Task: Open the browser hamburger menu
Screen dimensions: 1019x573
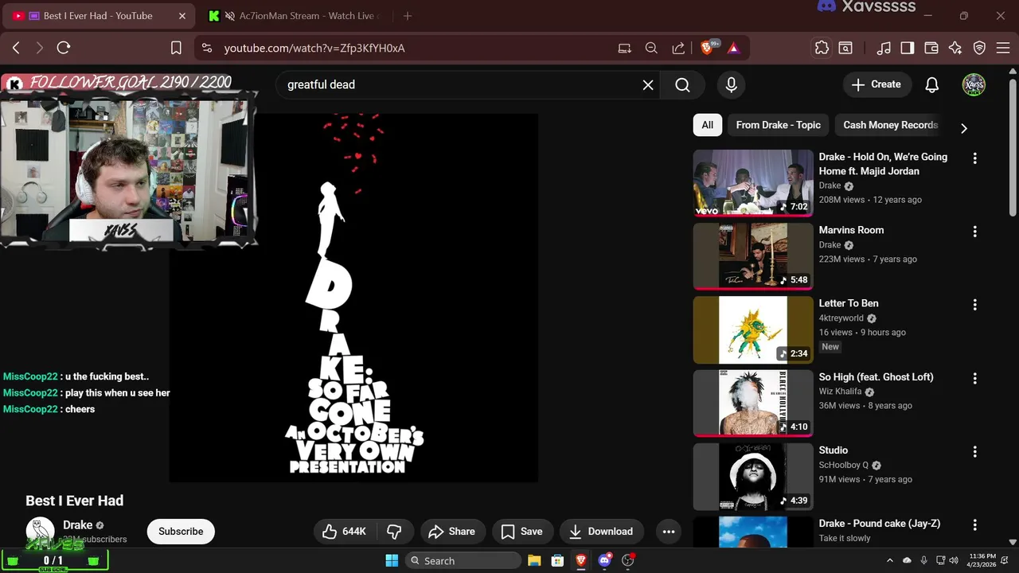Action: (1002, 48)
